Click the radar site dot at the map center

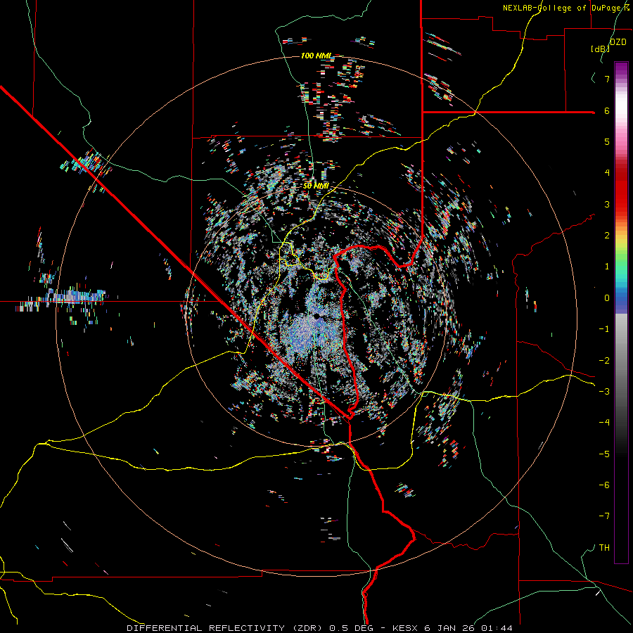[x=317, y=316]
